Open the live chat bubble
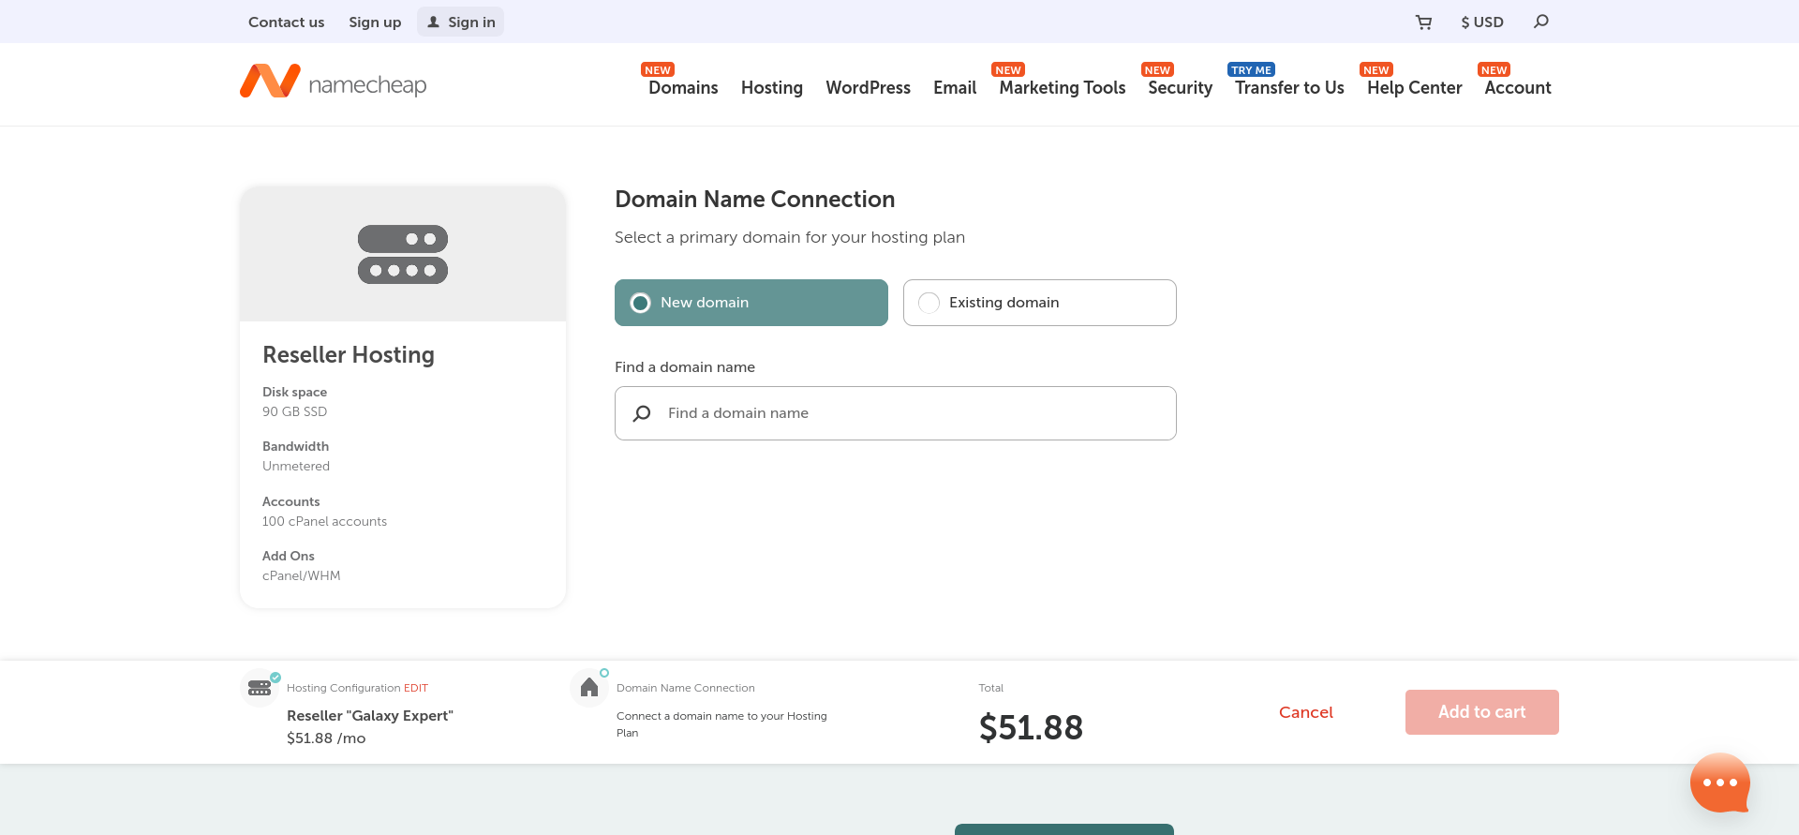This screenshot has width=1799, height=835. point(1720,783)
